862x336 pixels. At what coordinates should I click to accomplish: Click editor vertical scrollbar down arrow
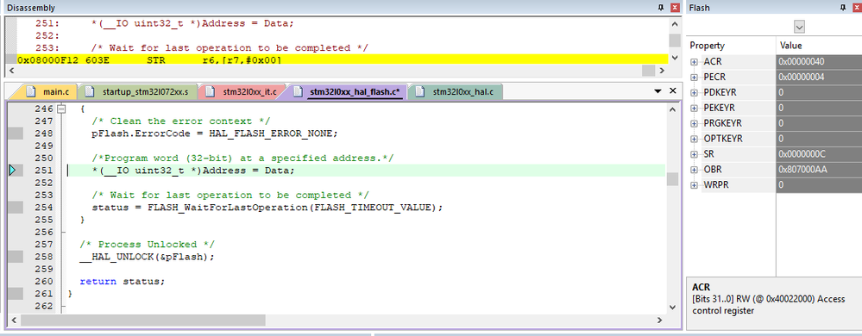click(673, 307)
